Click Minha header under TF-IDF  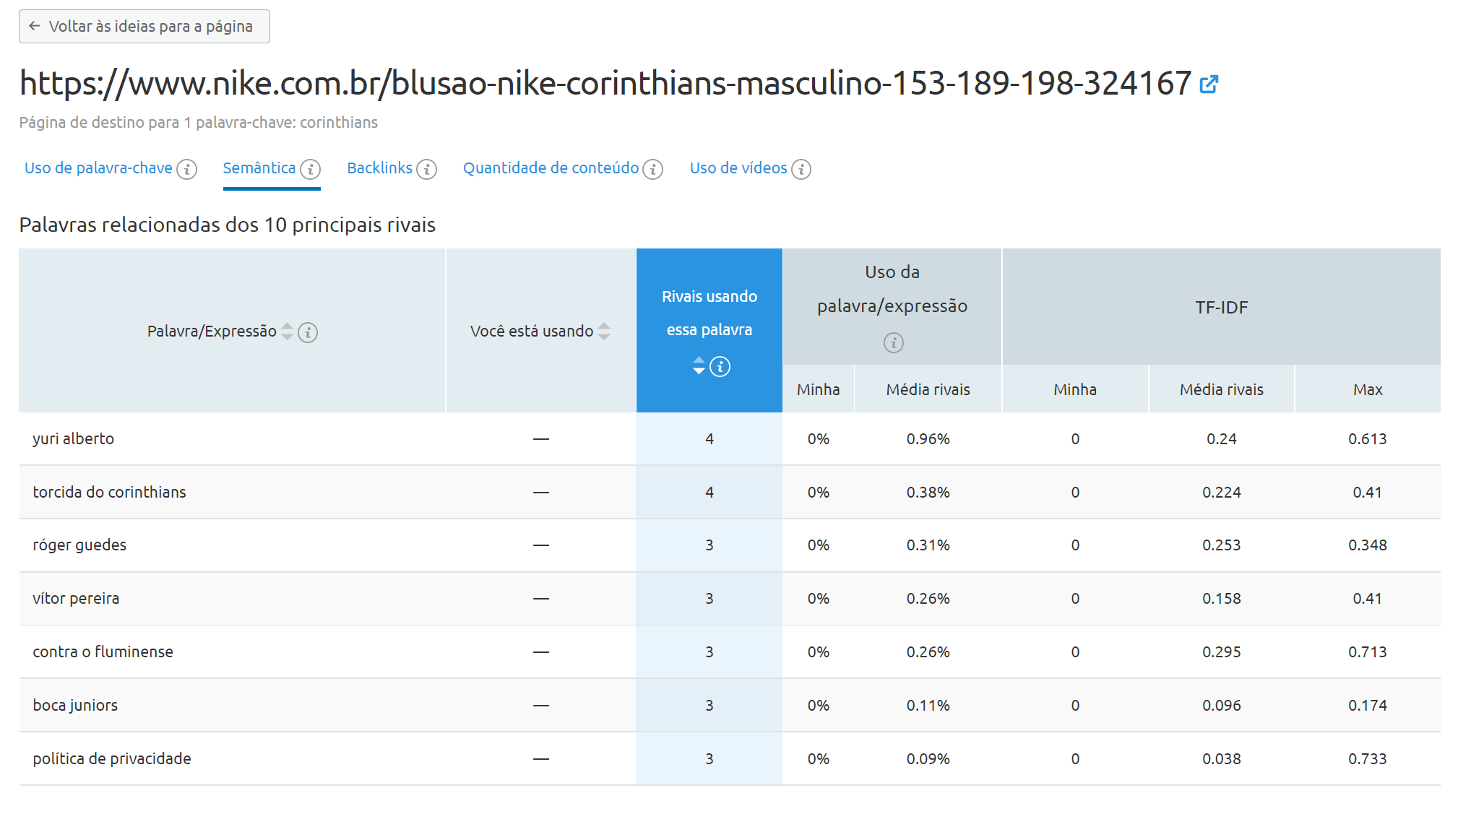tap(1075, 389)
